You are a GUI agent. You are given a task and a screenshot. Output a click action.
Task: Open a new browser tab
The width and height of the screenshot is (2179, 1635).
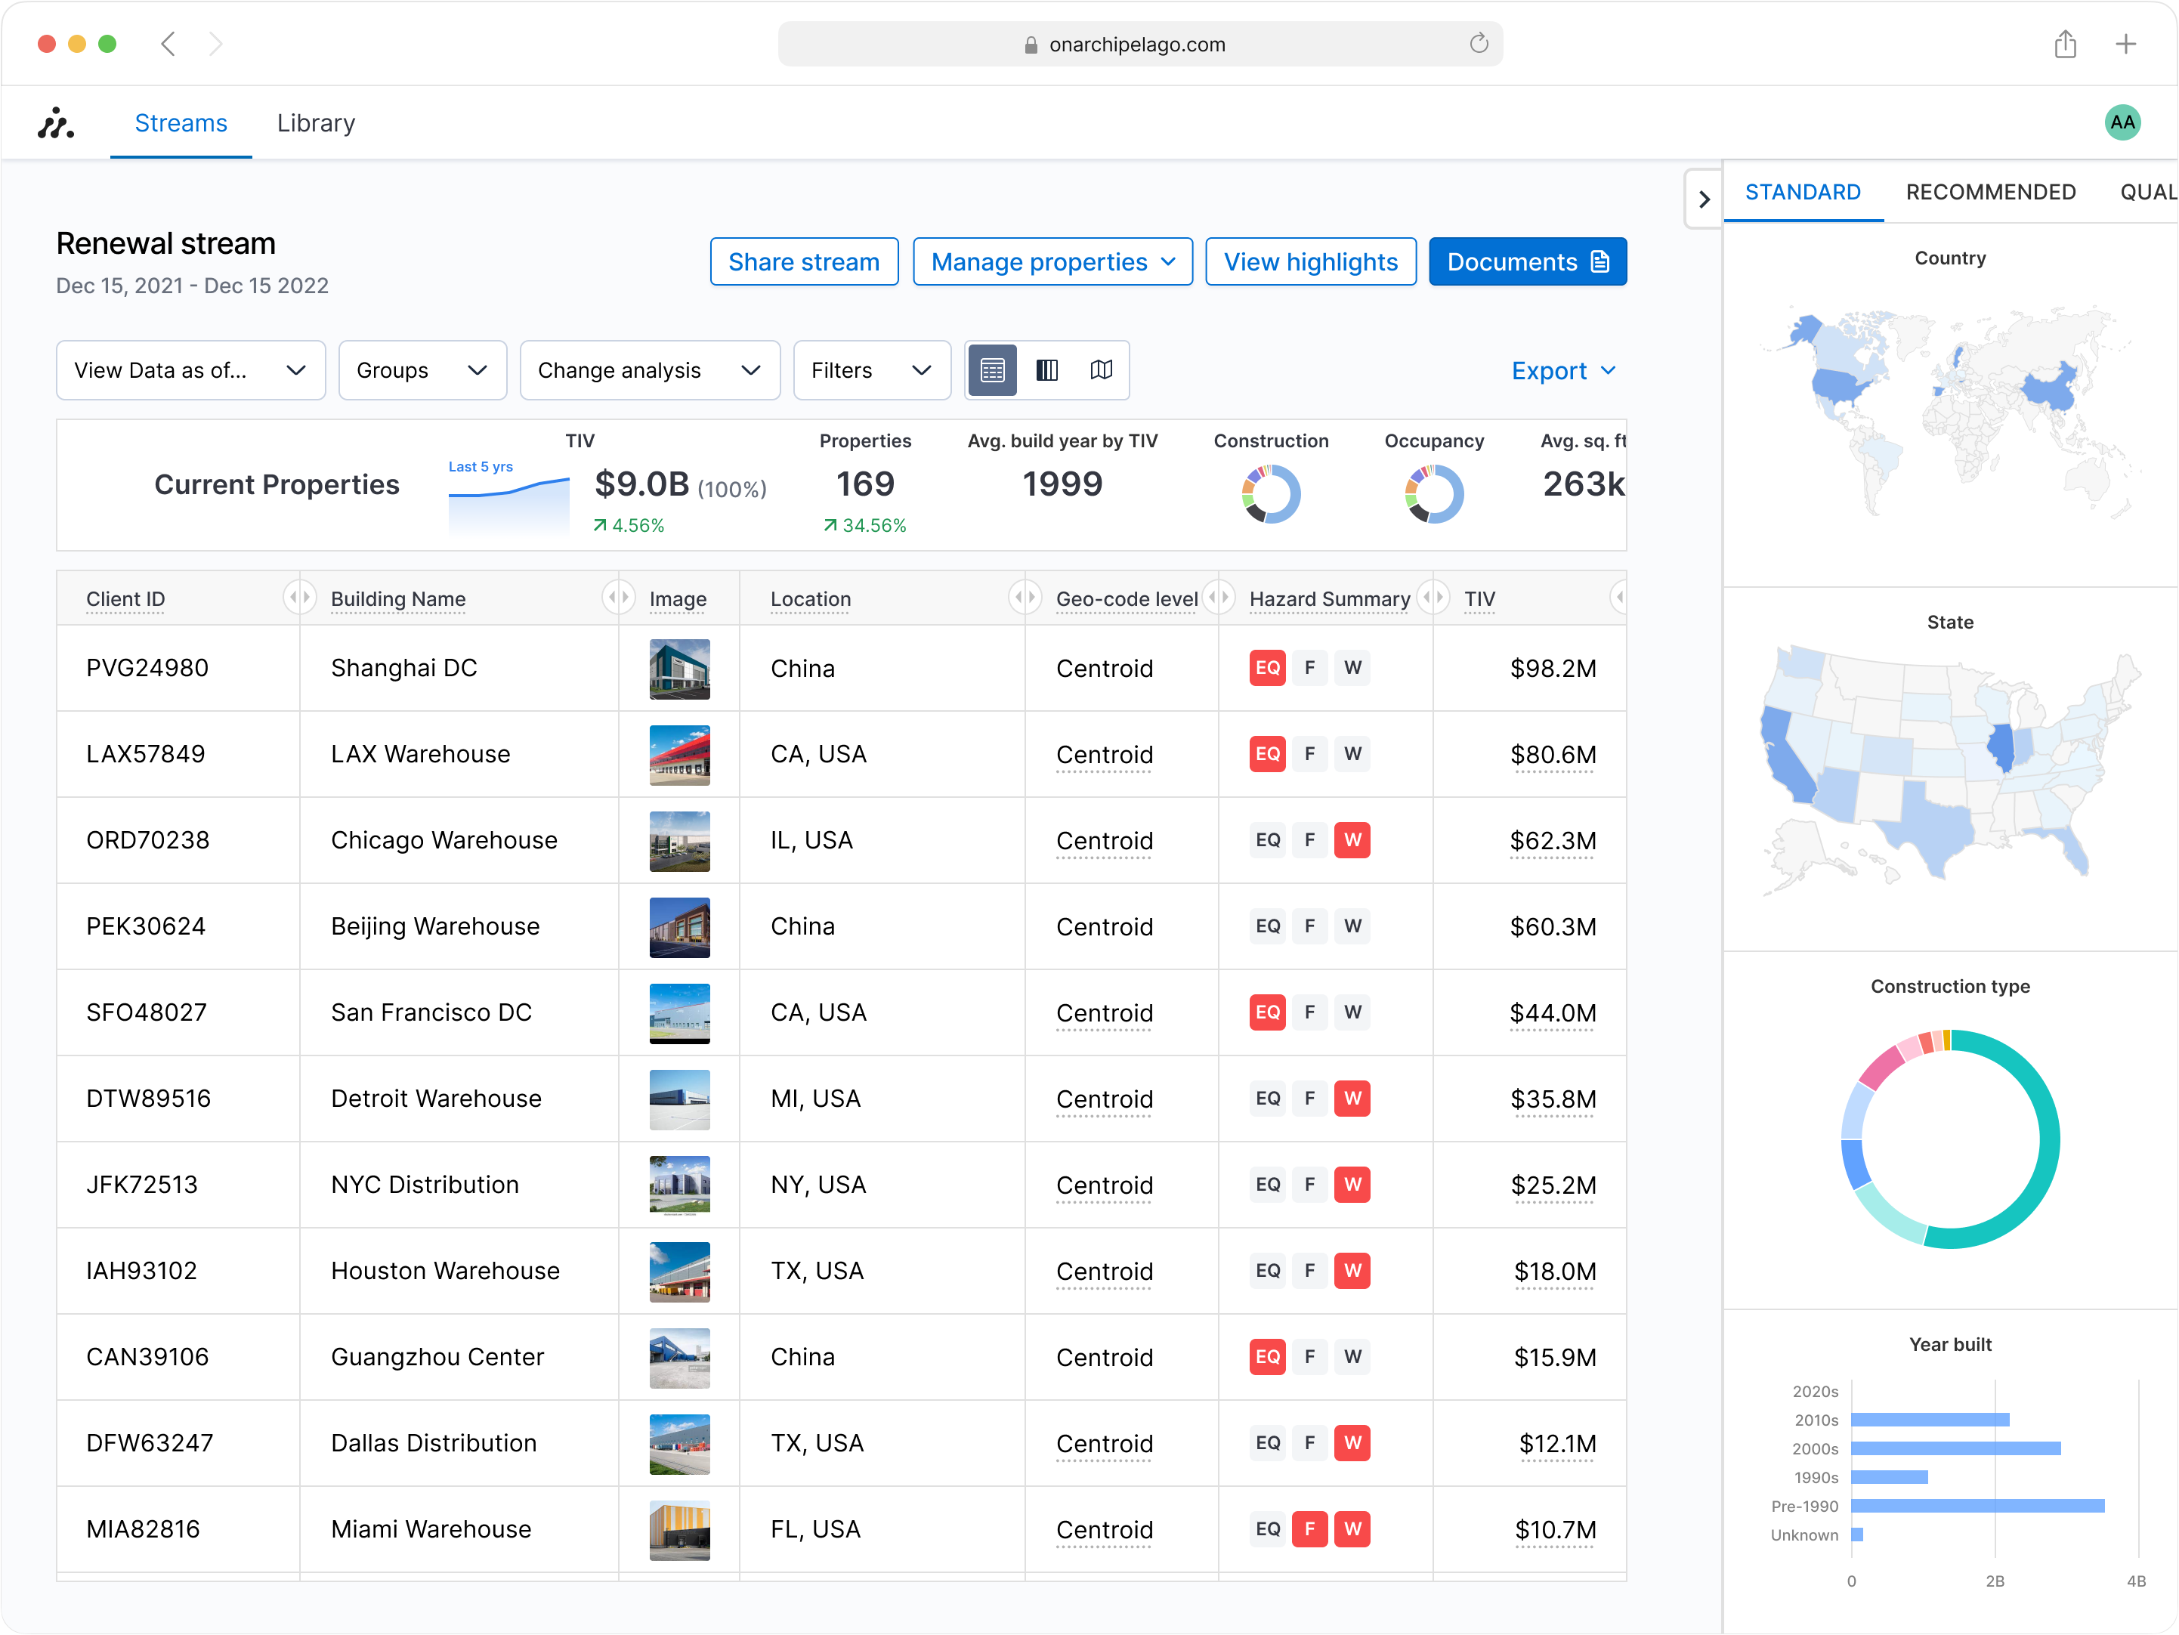pos(2126,45)
